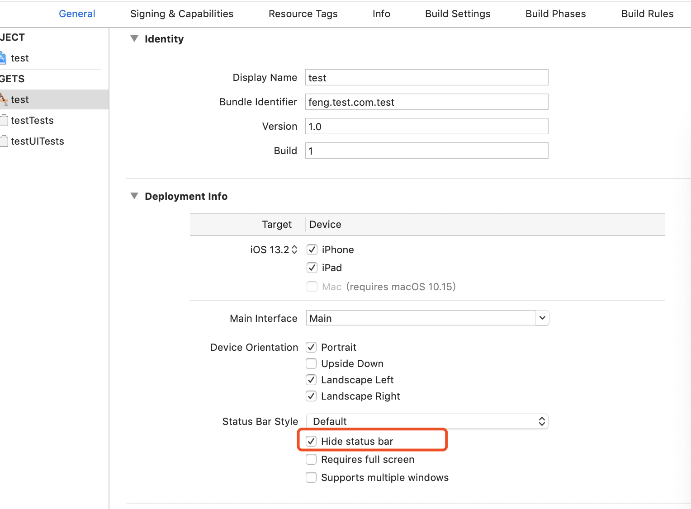
Task: Open the Main Interface combo box arrow
Action: (542, 318)
